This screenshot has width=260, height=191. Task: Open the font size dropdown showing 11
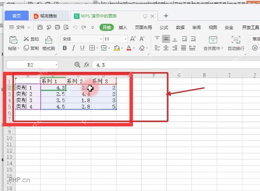(x=126, y=39)
